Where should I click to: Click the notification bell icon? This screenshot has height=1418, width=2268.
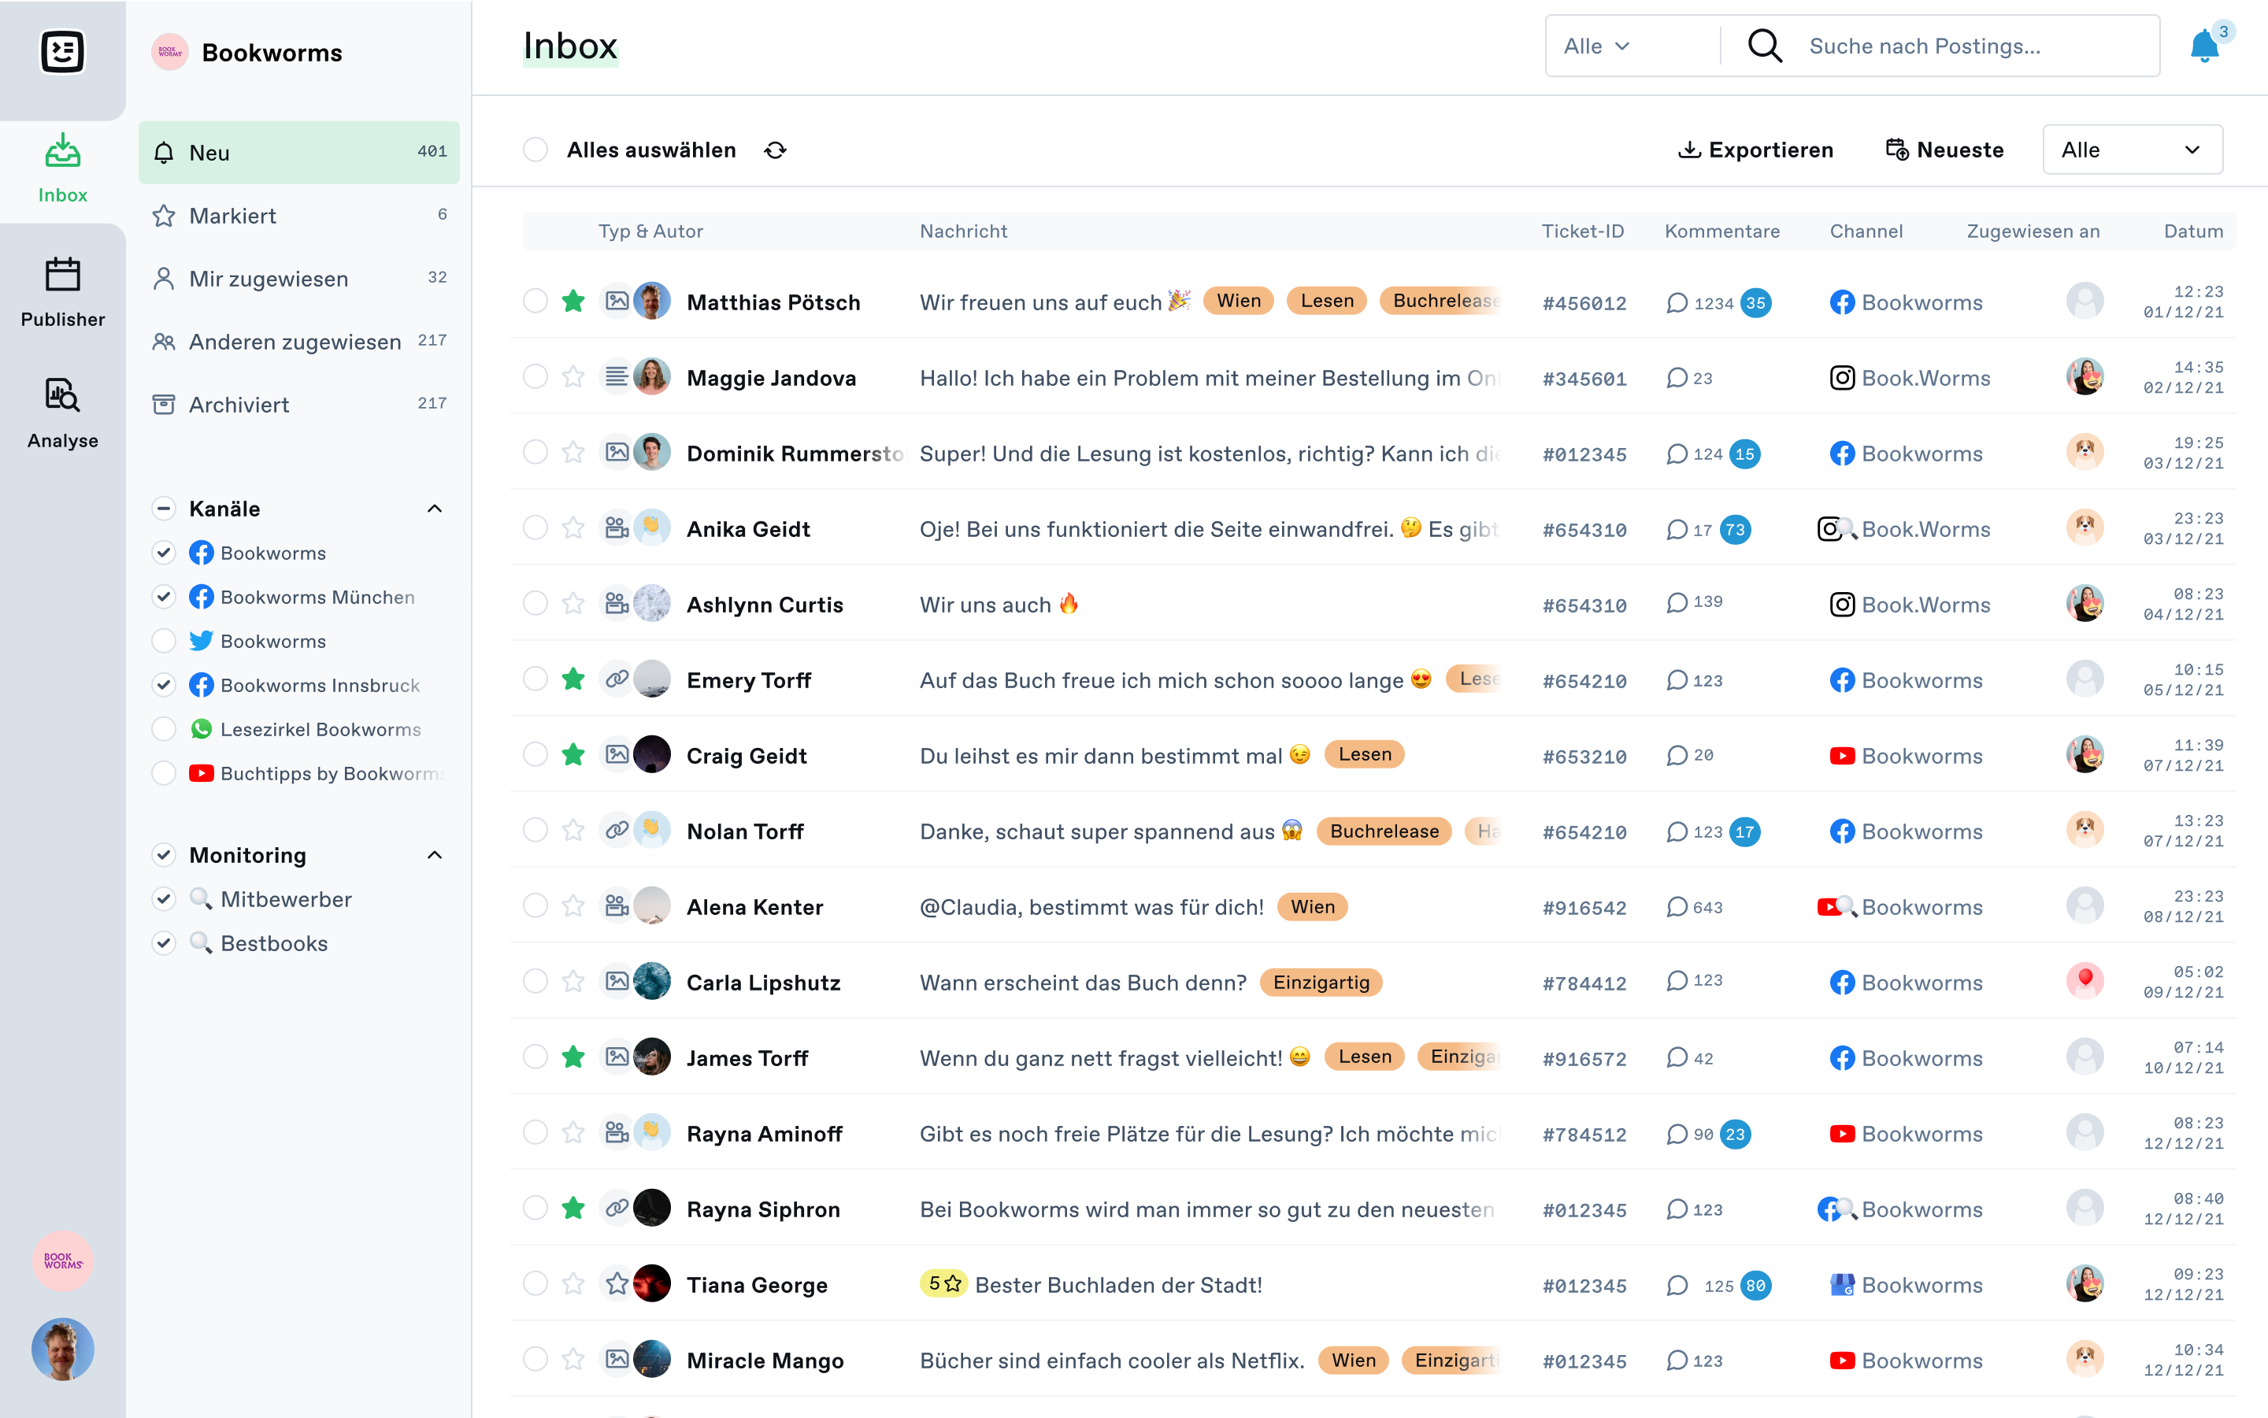2206,46
